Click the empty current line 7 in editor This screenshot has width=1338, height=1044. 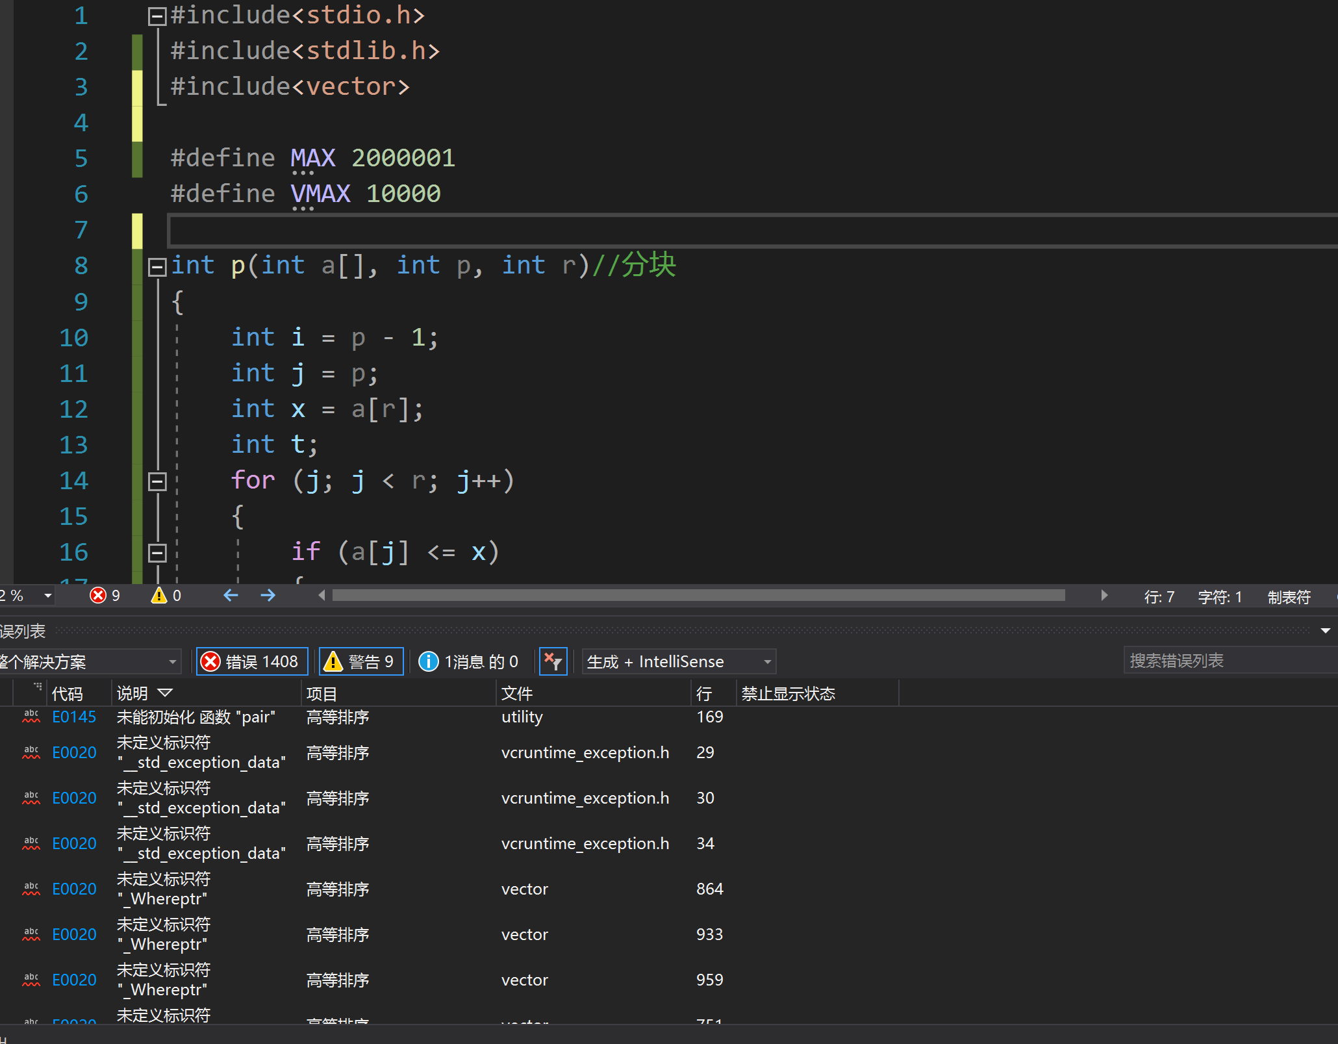click(752, 231)
